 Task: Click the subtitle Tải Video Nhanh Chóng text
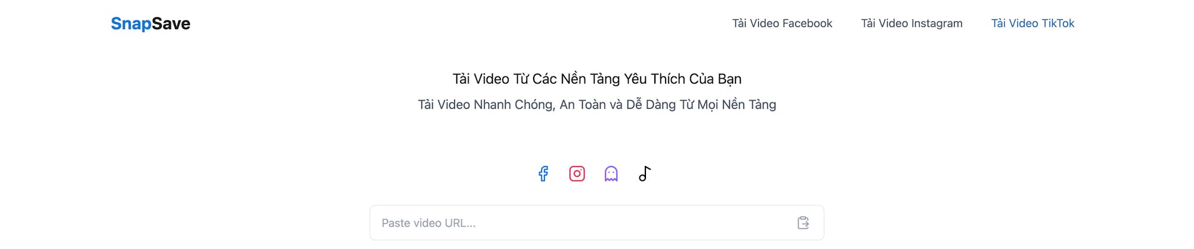point(597,104)
